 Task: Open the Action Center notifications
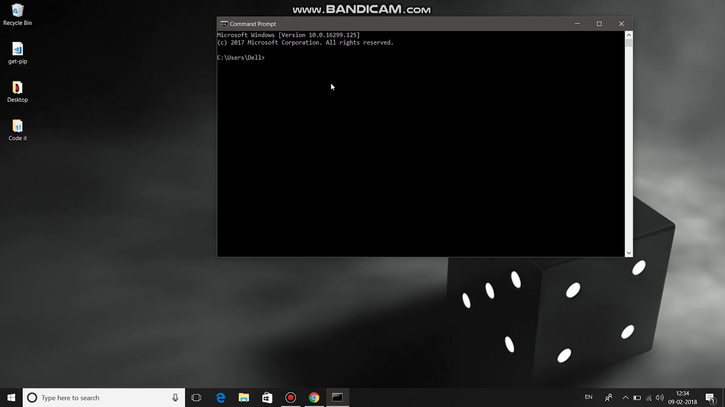point(710,397)
